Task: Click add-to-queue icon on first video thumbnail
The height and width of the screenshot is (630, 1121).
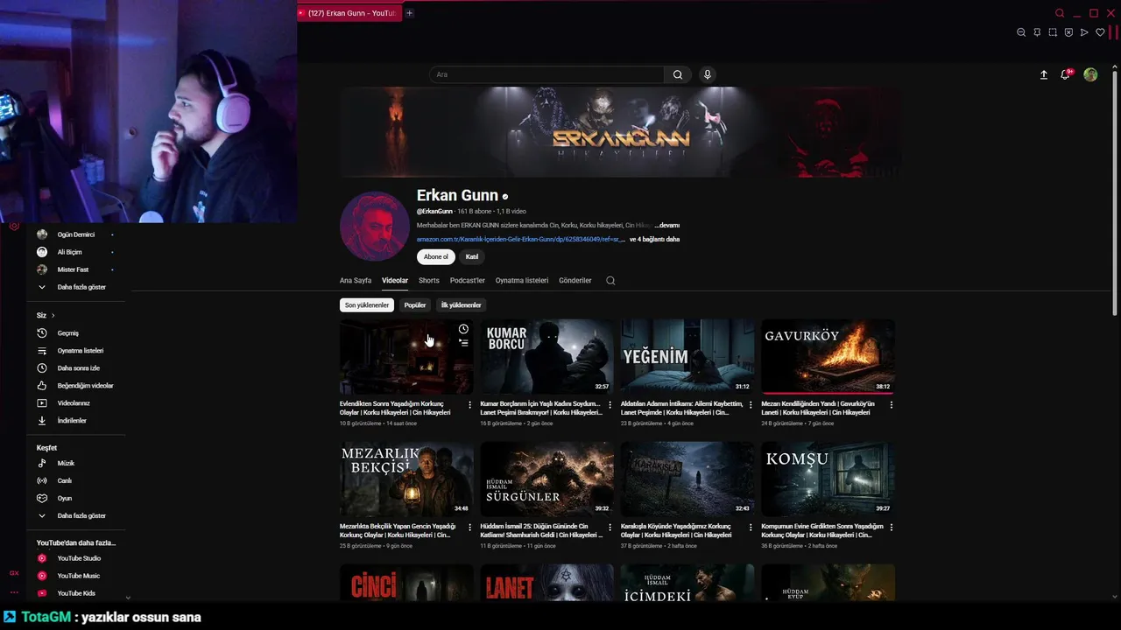Action: coord(463,343)
